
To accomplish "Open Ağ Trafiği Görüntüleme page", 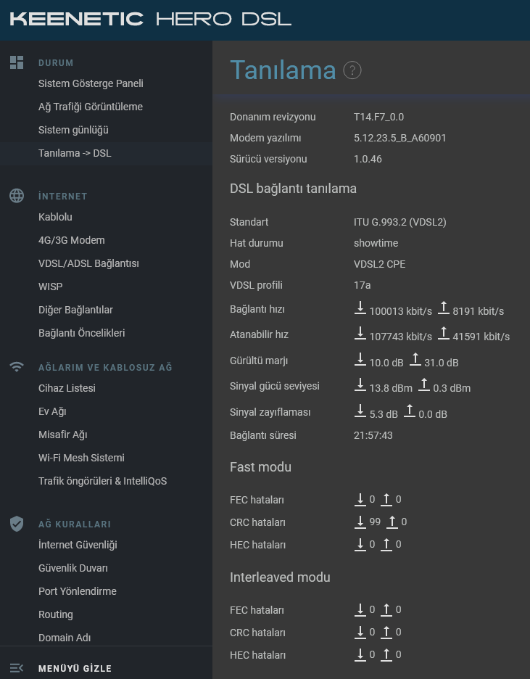I will click(x=91, y=107).
